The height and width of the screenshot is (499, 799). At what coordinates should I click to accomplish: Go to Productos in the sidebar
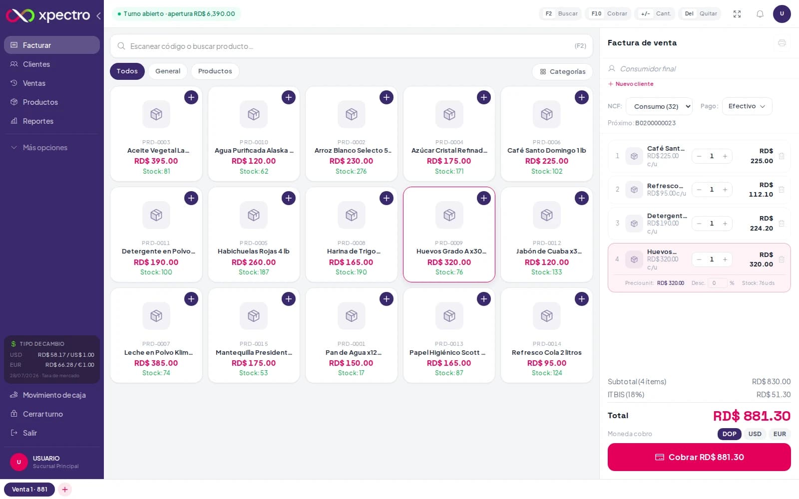point(52,102)
